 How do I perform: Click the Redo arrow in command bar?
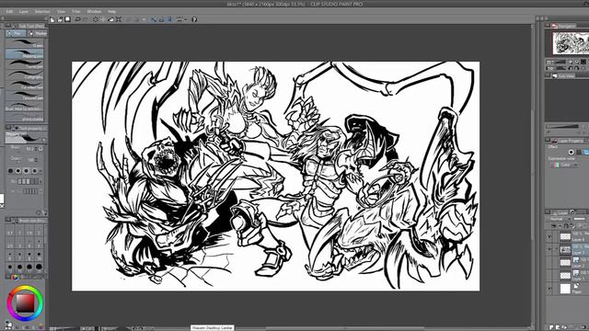point(86,19)
